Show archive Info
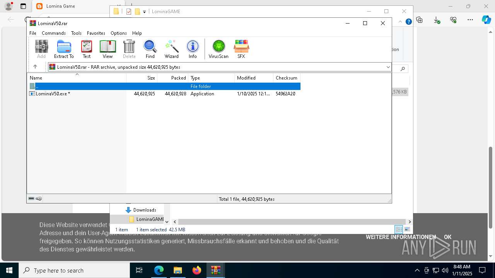 point(193,49)
